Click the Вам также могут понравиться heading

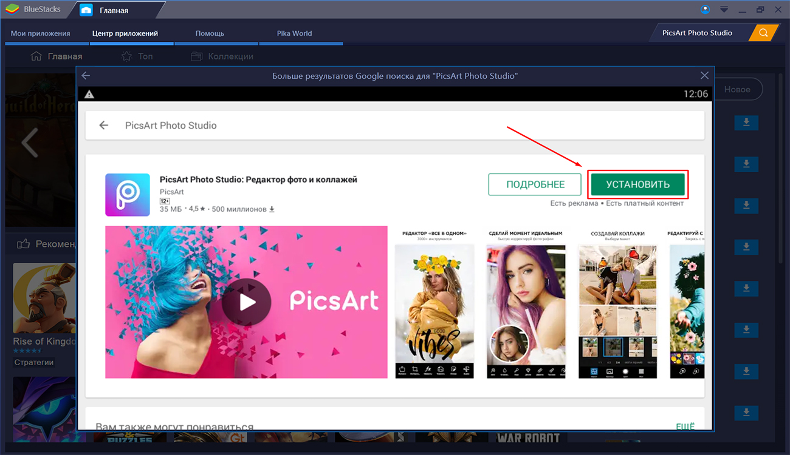tap(174, 427)
